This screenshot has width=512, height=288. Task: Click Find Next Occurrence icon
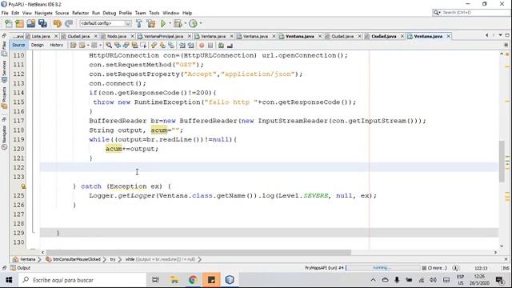[x=126, y=45]
